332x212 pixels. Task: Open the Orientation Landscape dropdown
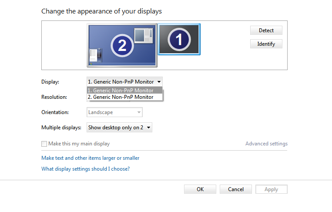click(114, 112)
